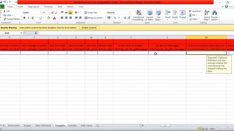Click the zoom slider handle
The height and width of the screenshot is (131, 234).
point(228,129)
